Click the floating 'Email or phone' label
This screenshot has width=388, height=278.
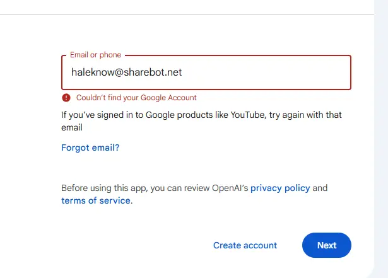point(95,55)
